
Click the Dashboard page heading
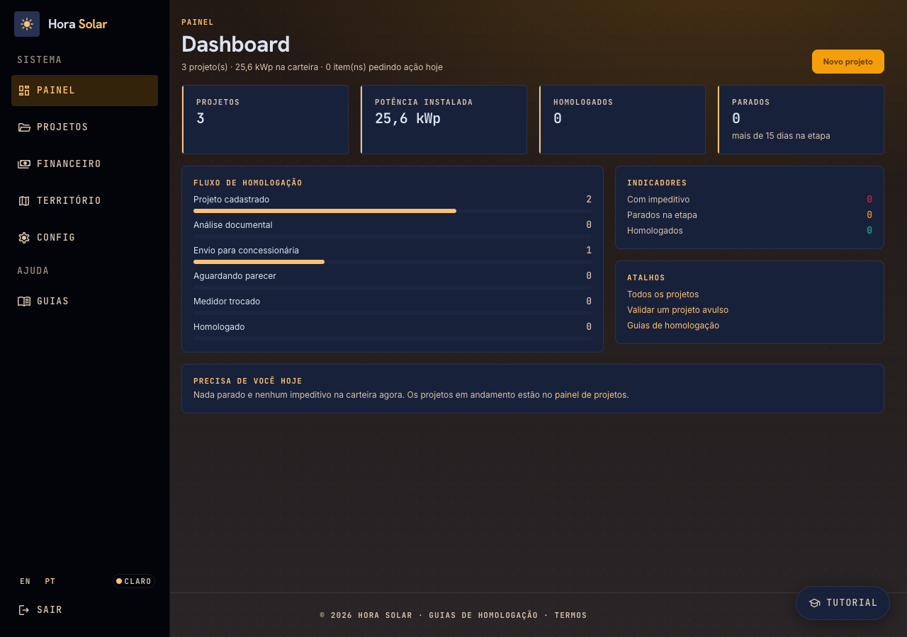[236, 44]
